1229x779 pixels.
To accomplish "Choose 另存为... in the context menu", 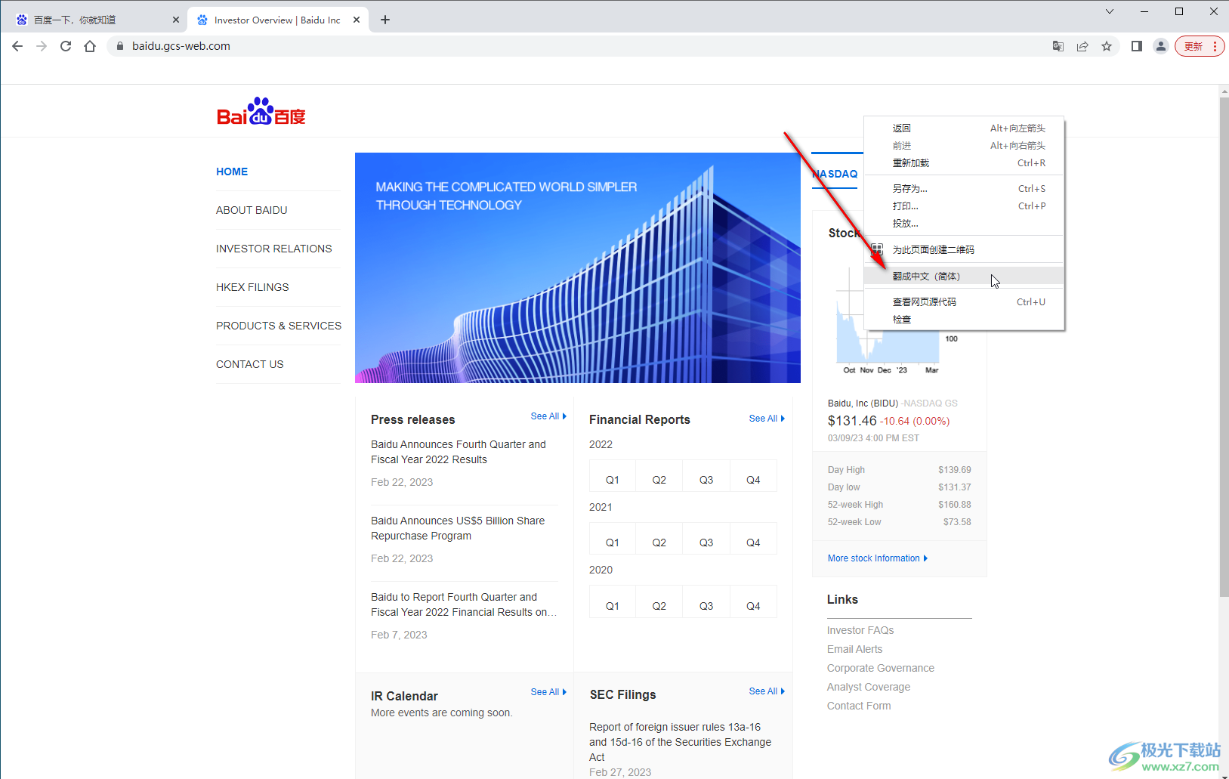I will pos(965,189).
